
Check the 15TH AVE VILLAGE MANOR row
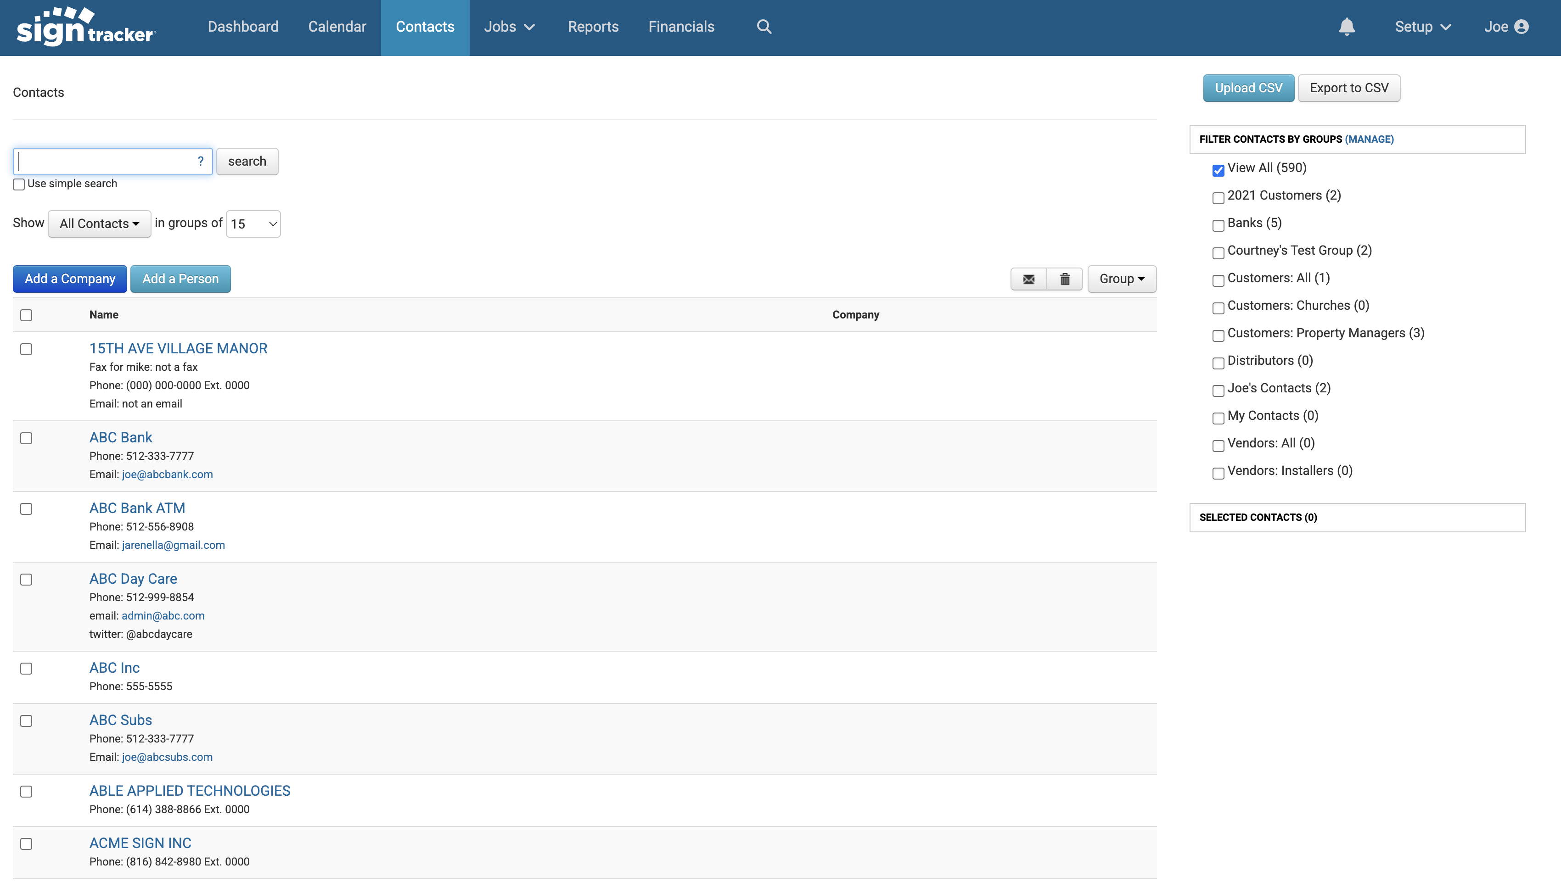26,349
